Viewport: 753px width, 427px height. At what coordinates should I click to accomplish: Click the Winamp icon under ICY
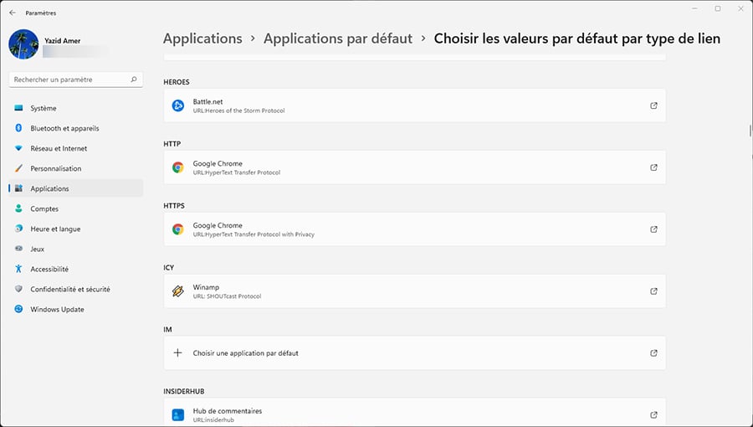178,291
